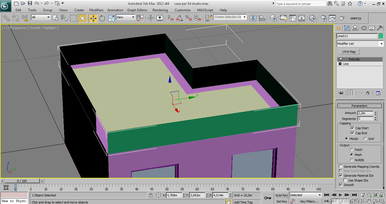Expand the Line entry in modifier stack
The image size is (386, 204).
point(340,64)
